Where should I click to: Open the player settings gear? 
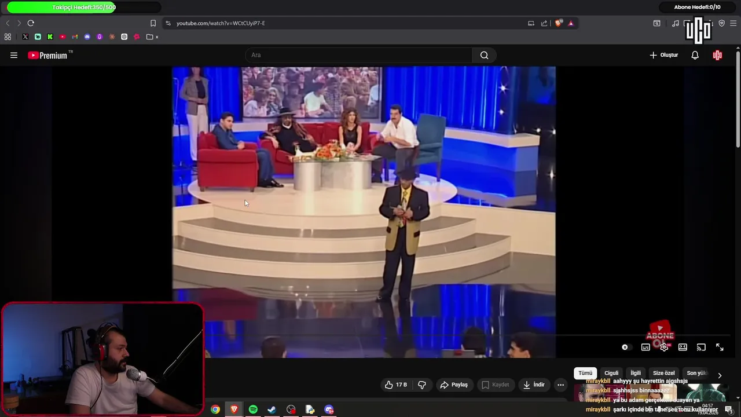(x=664, y=347)
